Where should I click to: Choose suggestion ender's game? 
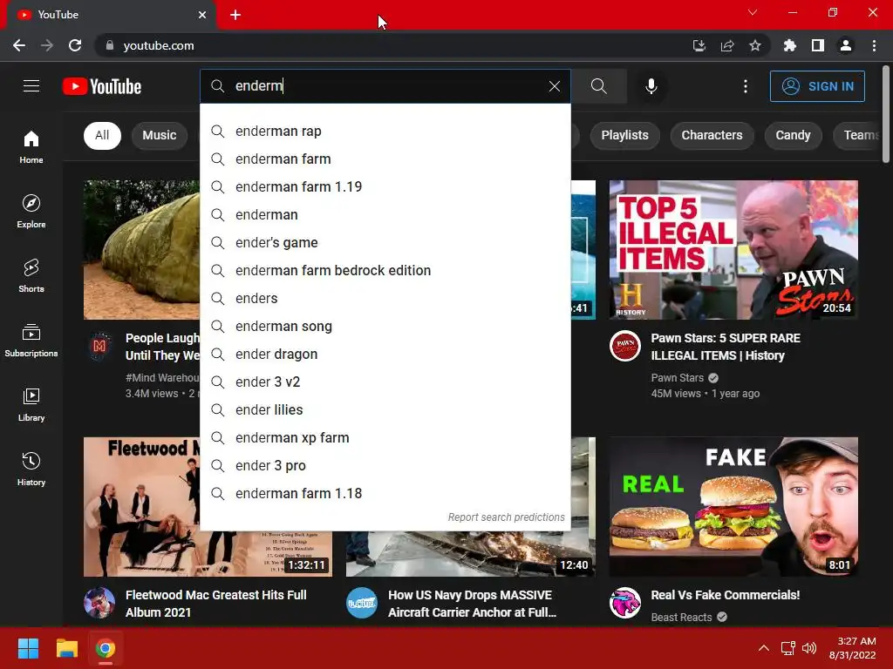(385, 243)
